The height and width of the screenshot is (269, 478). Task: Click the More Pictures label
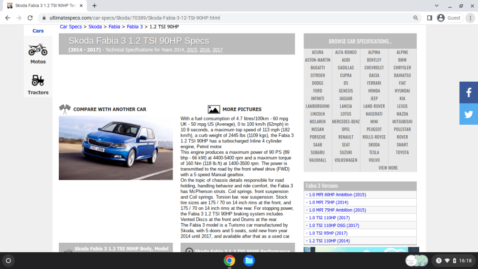coord(242,109)
